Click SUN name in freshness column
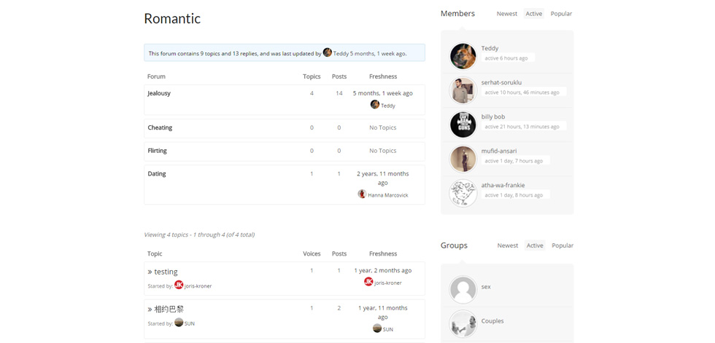This screenshot has width=715, height=343. click(x=387, y=329)
